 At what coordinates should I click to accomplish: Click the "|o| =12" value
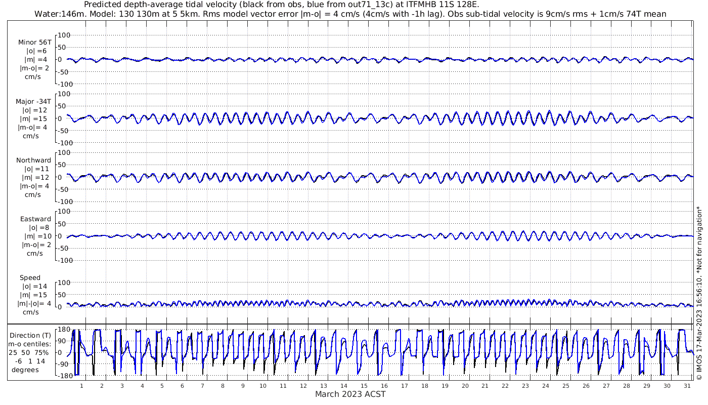point(34,110)
